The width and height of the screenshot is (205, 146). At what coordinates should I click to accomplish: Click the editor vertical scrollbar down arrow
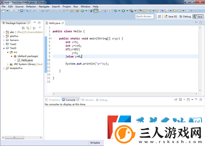200,90
